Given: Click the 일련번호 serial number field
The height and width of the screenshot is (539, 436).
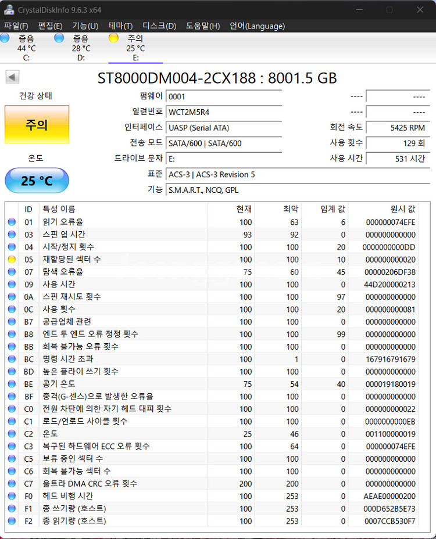Looking at the screenshot, I should pyautogui.click(x=223, y=112).
